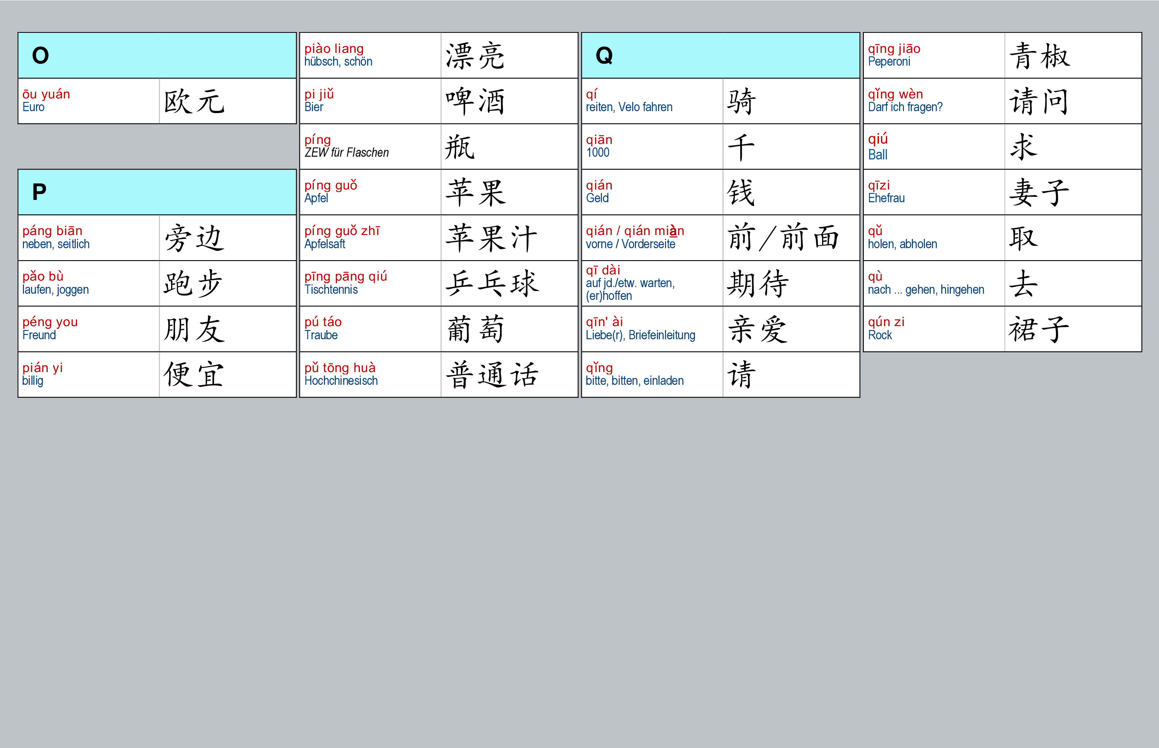Select the piào liang hübsch entry
Image resolution: width=1159 pixels, height=748 pixels.
pos(370,55)
